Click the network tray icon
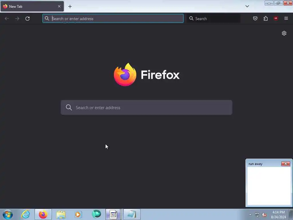 [x=257, y=215]
